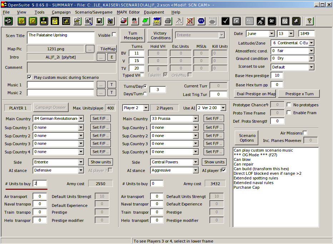Screen dimensions: 333x244
Task: Click the face with blue hat icon
Action: pyautogui.click(x=157, y=21)
